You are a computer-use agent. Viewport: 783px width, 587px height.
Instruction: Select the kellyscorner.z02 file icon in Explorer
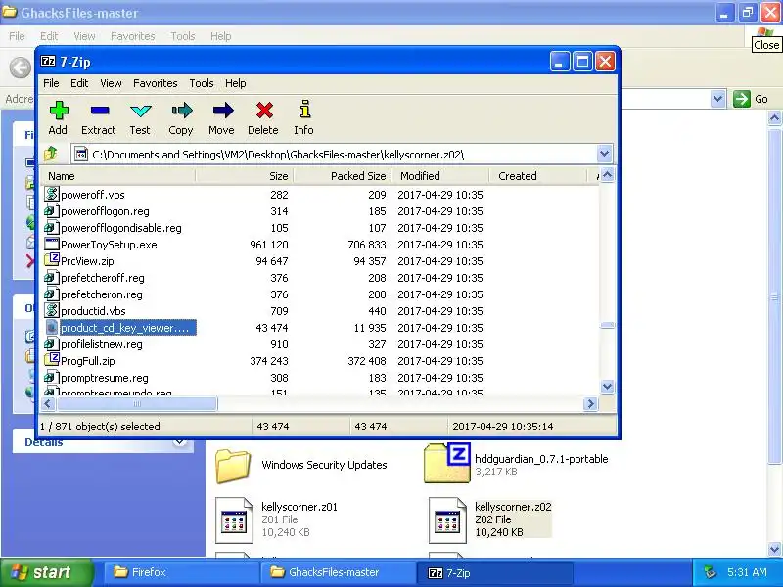click(447, 519)
